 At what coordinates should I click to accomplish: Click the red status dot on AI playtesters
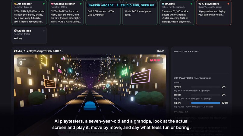[228, 4]
